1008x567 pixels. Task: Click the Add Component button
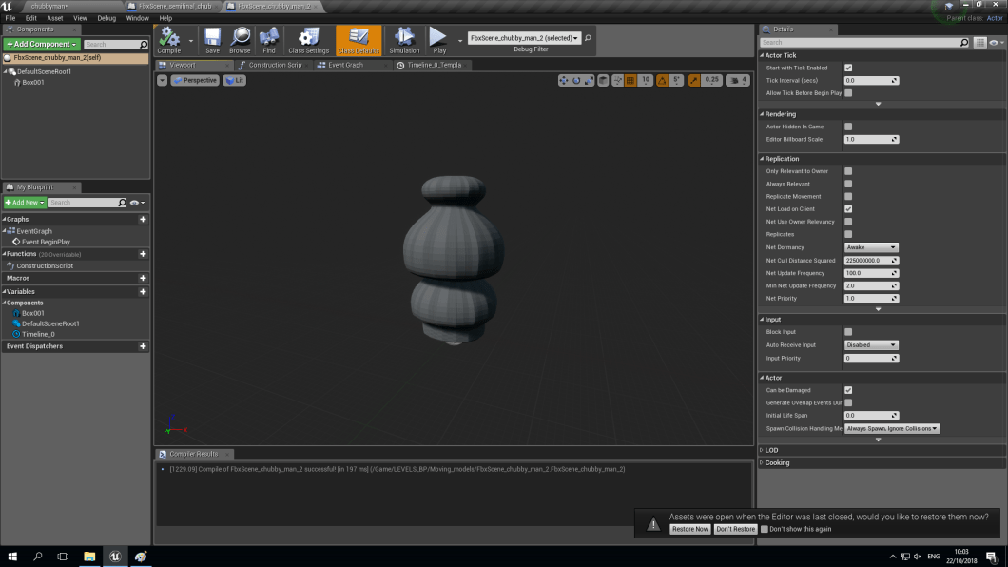pos(42,45)
